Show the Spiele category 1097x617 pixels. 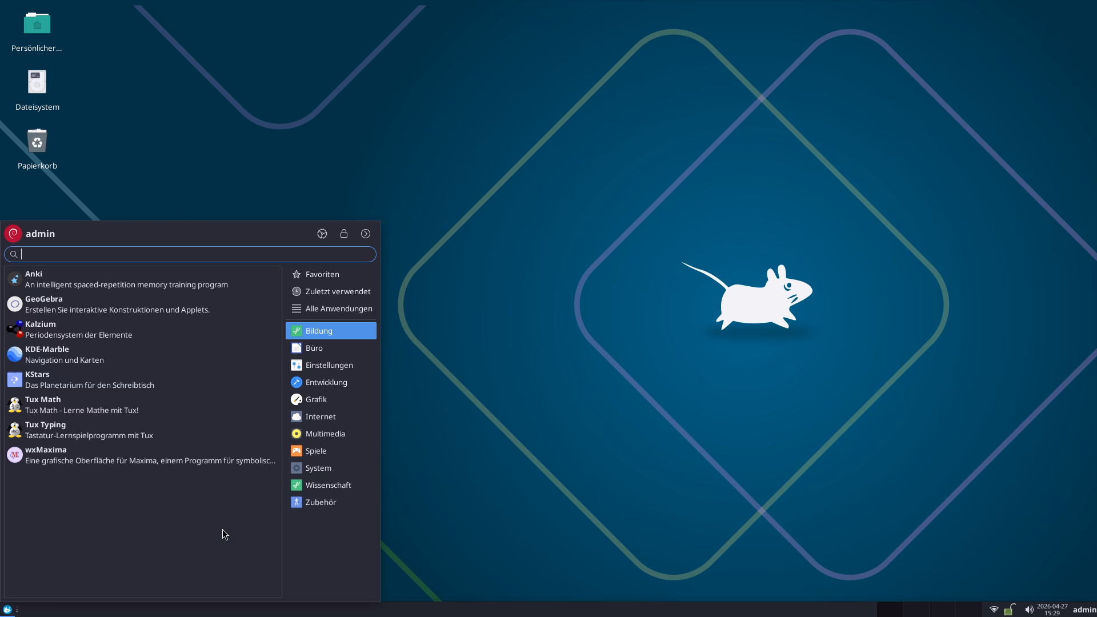pyautogui.click(x=331, y=451)
